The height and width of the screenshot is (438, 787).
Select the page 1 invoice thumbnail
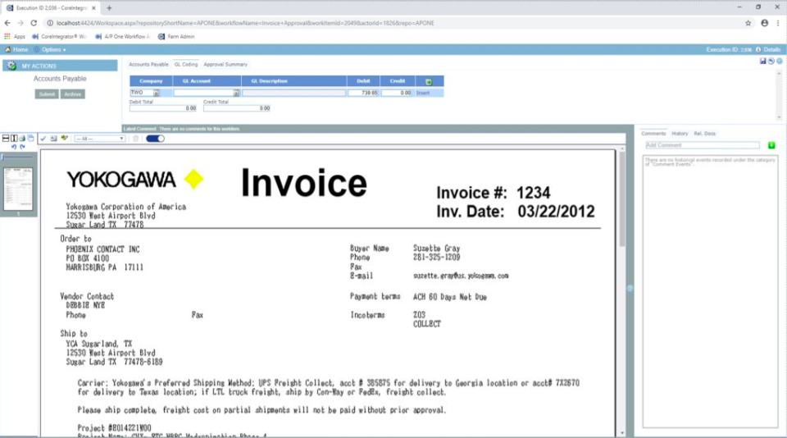18,189
